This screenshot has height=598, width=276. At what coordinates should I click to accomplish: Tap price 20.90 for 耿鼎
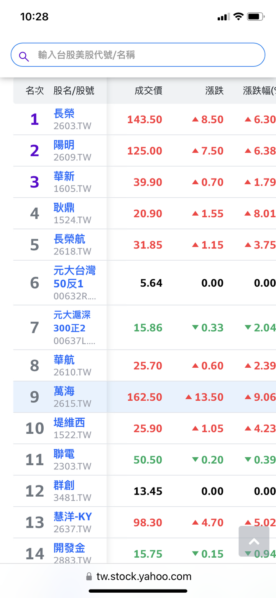coord(148,214)
